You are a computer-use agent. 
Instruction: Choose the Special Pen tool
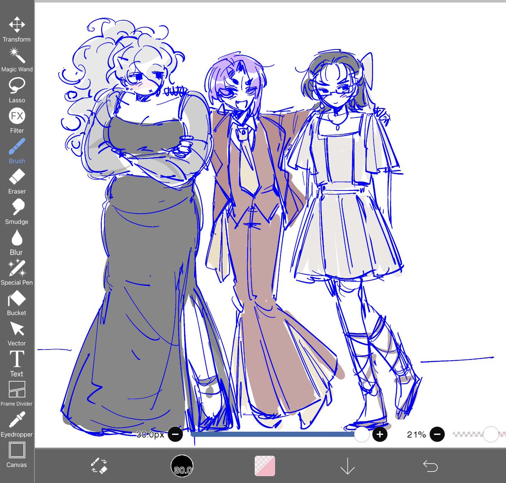pos(17,273)
